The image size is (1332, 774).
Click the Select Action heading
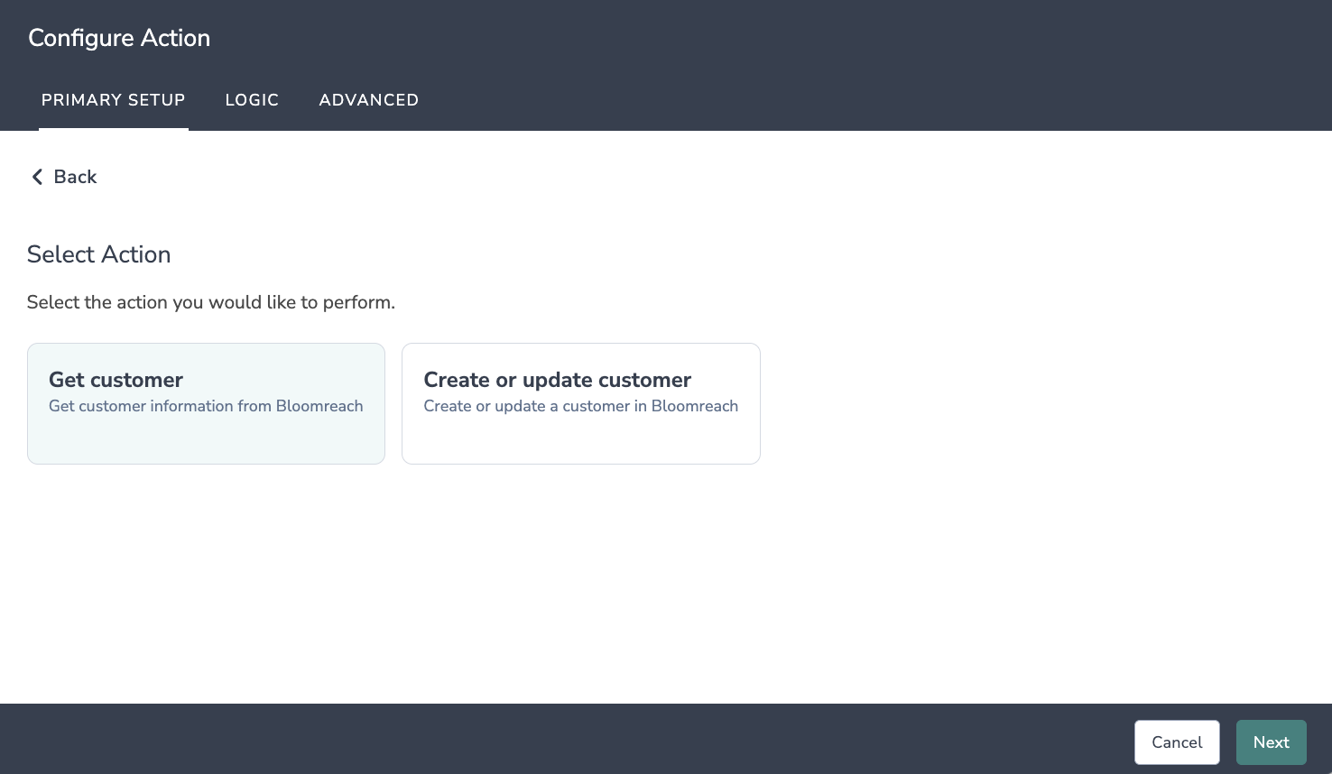99,254
